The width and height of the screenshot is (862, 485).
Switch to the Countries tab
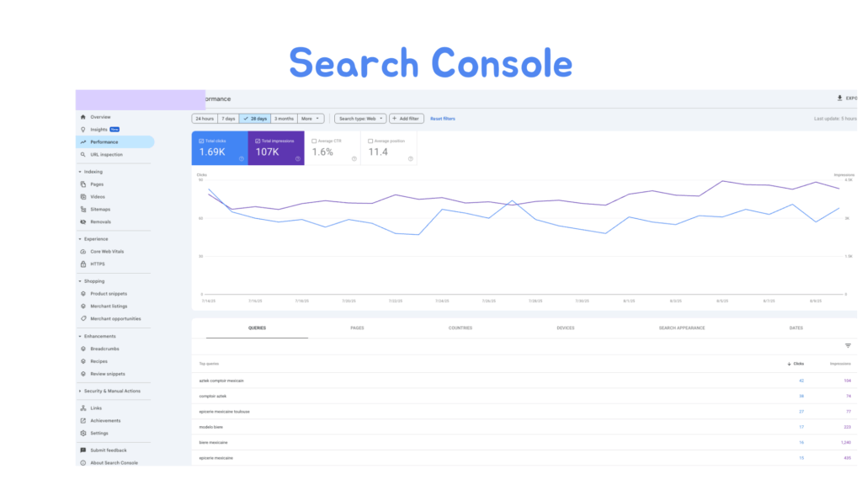tap(460, 328)
